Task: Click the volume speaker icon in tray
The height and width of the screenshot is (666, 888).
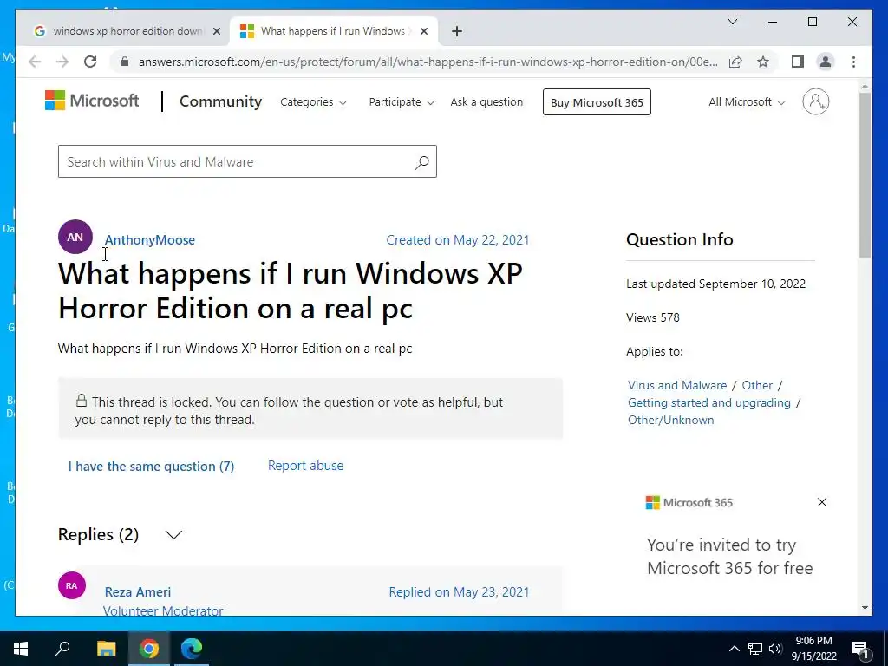Action: point(775,649)
